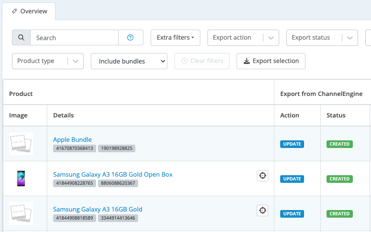Click the 41670870368413 tag

pyautogui.click(x=75, y=148)
